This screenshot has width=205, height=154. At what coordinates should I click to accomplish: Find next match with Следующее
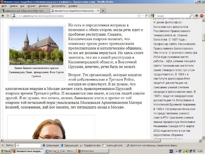click(51, 145)
